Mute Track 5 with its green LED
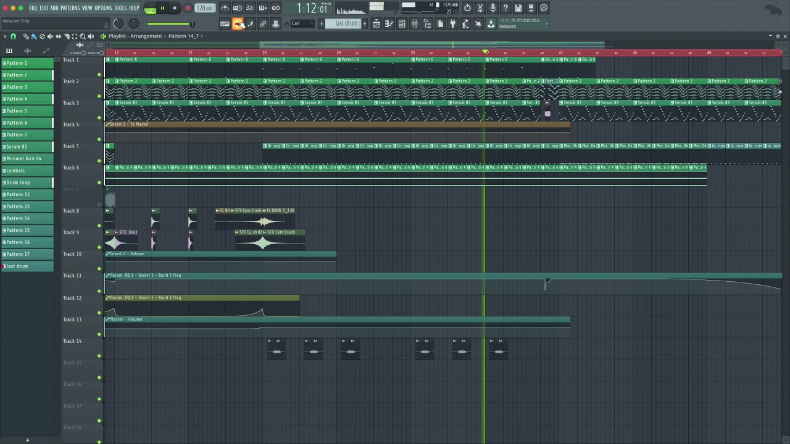This screenshot has width=790, height=444. pyautogui.click(x=99, y=161)
